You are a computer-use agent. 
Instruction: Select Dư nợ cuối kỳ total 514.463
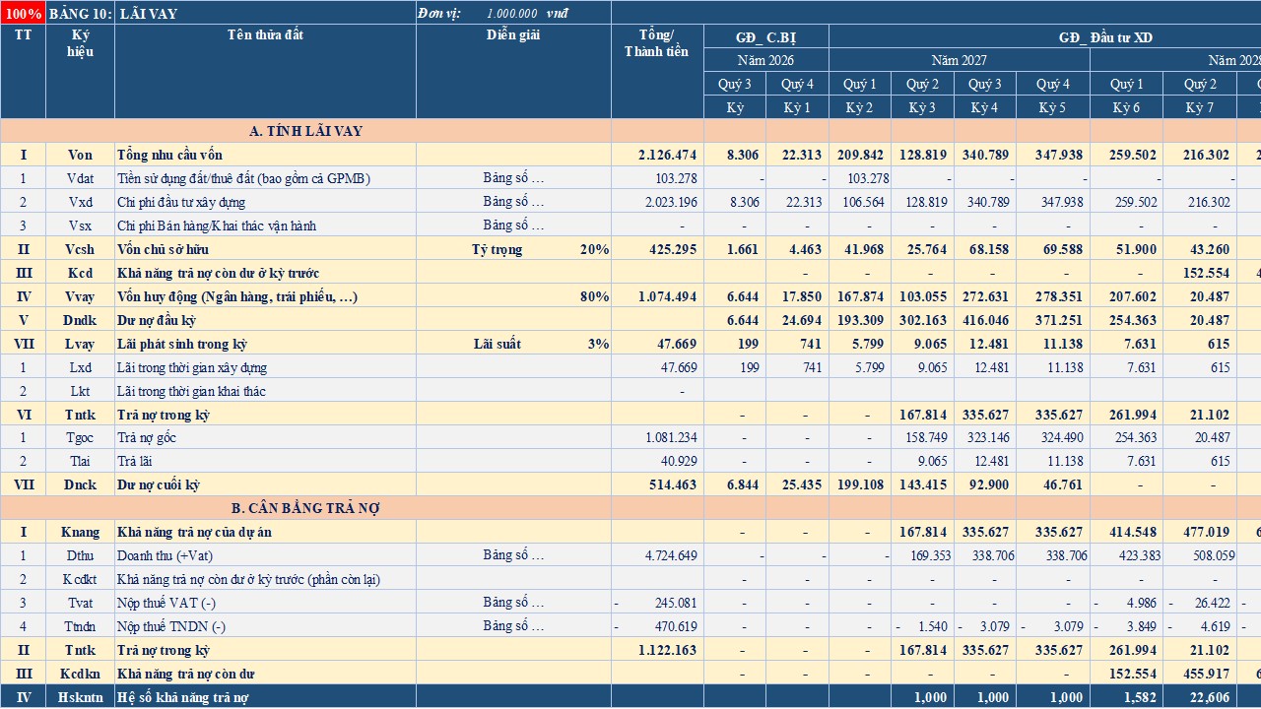pyautogui.click(x=657, y=484)
